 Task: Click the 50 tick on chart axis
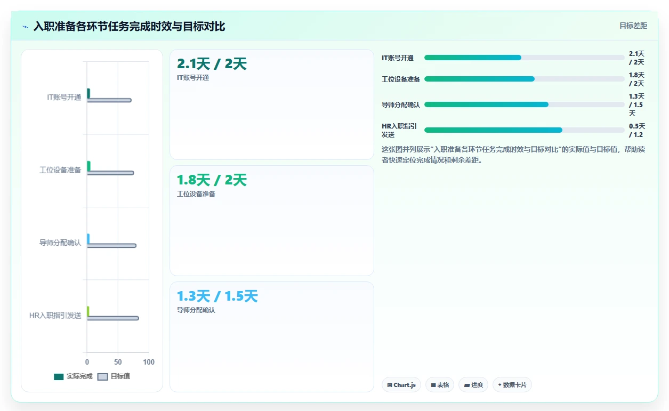tap(118, 362)
